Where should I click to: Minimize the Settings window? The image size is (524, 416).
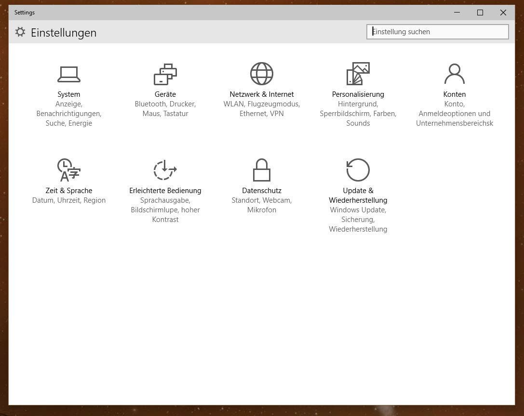click(x=457, y=13)
